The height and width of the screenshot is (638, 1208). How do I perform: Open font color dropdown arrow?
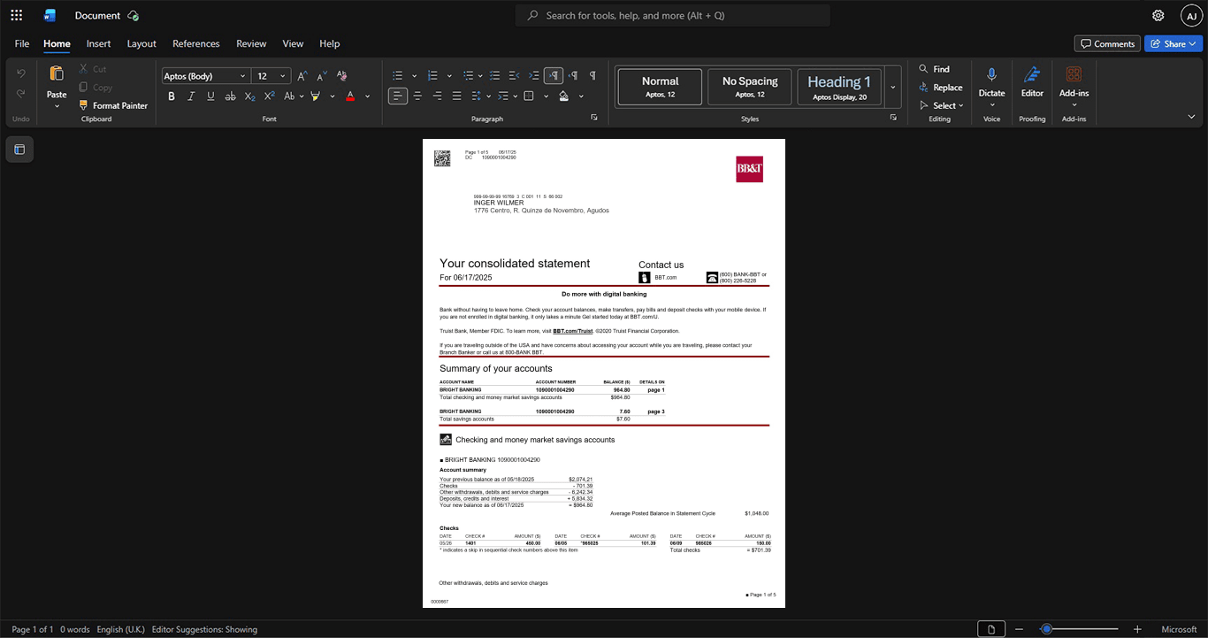[x=367, y=96]
